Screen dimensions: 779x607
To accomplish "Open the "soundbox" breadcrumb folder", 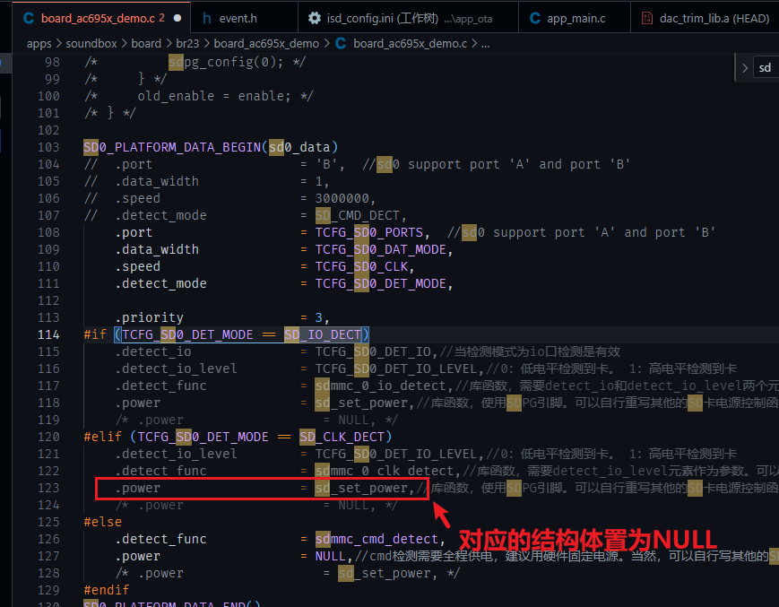I will tap(91, 44).
